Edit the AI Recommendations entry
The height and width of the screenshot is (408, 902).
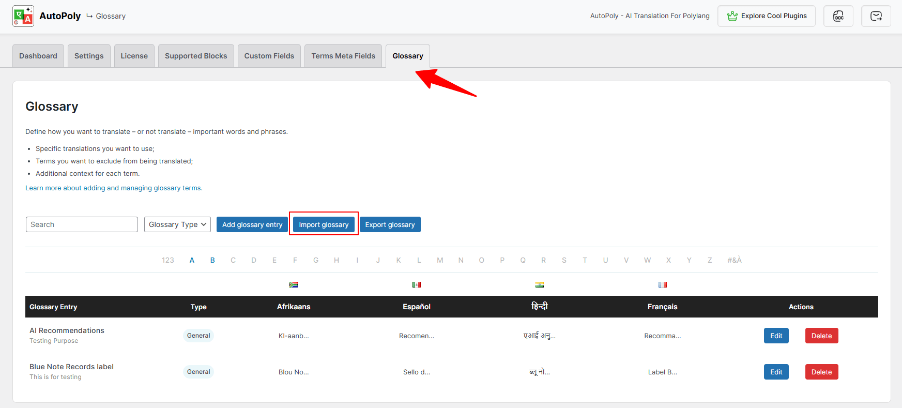(776, 336)
